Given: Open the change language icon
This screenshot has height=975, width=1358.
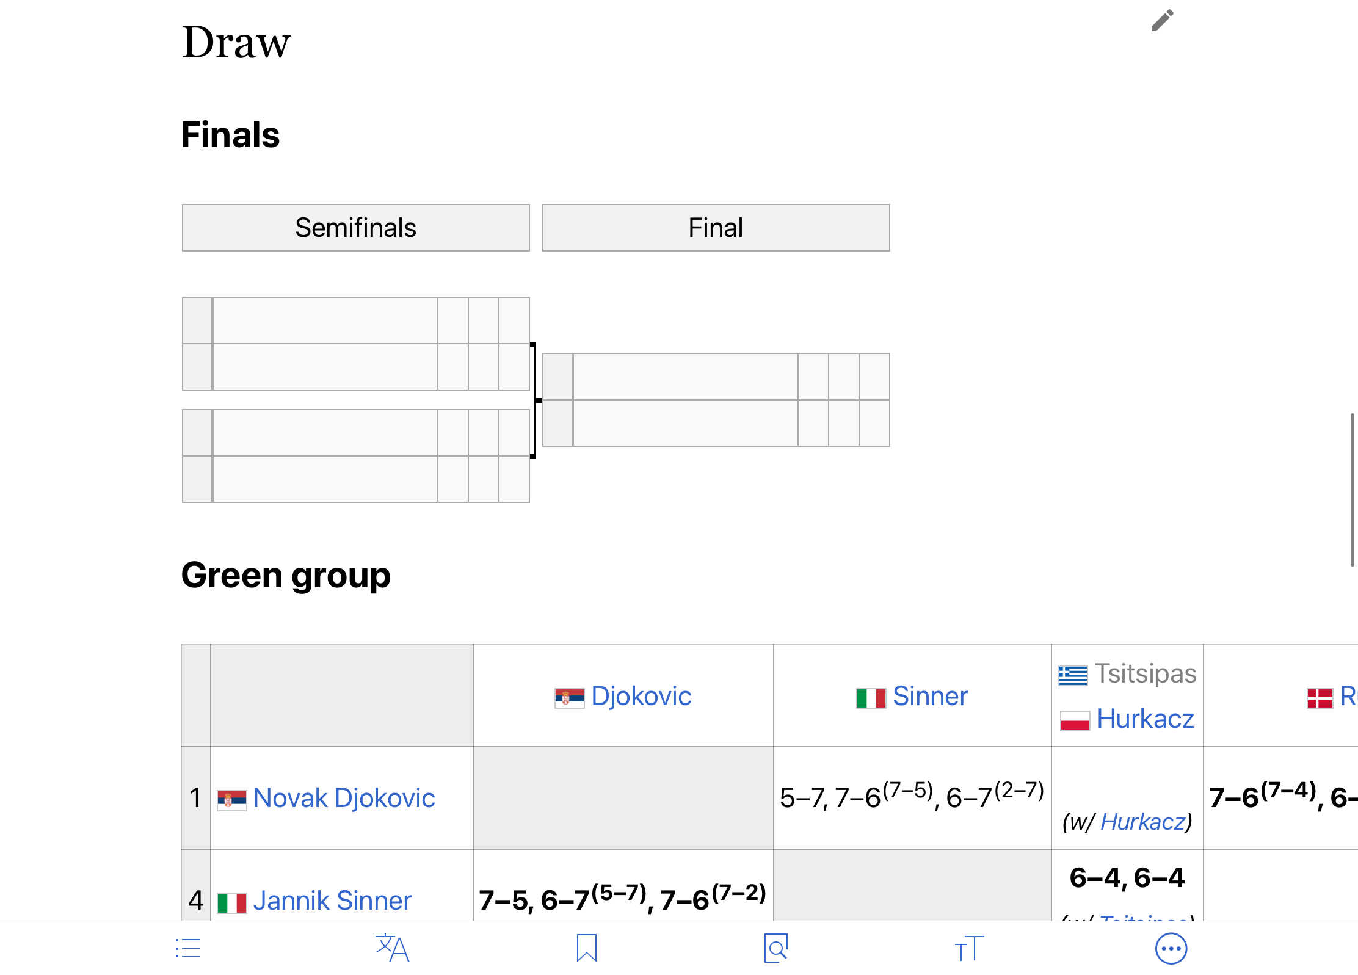Looking at the screenshot, I should pos(392,948).
